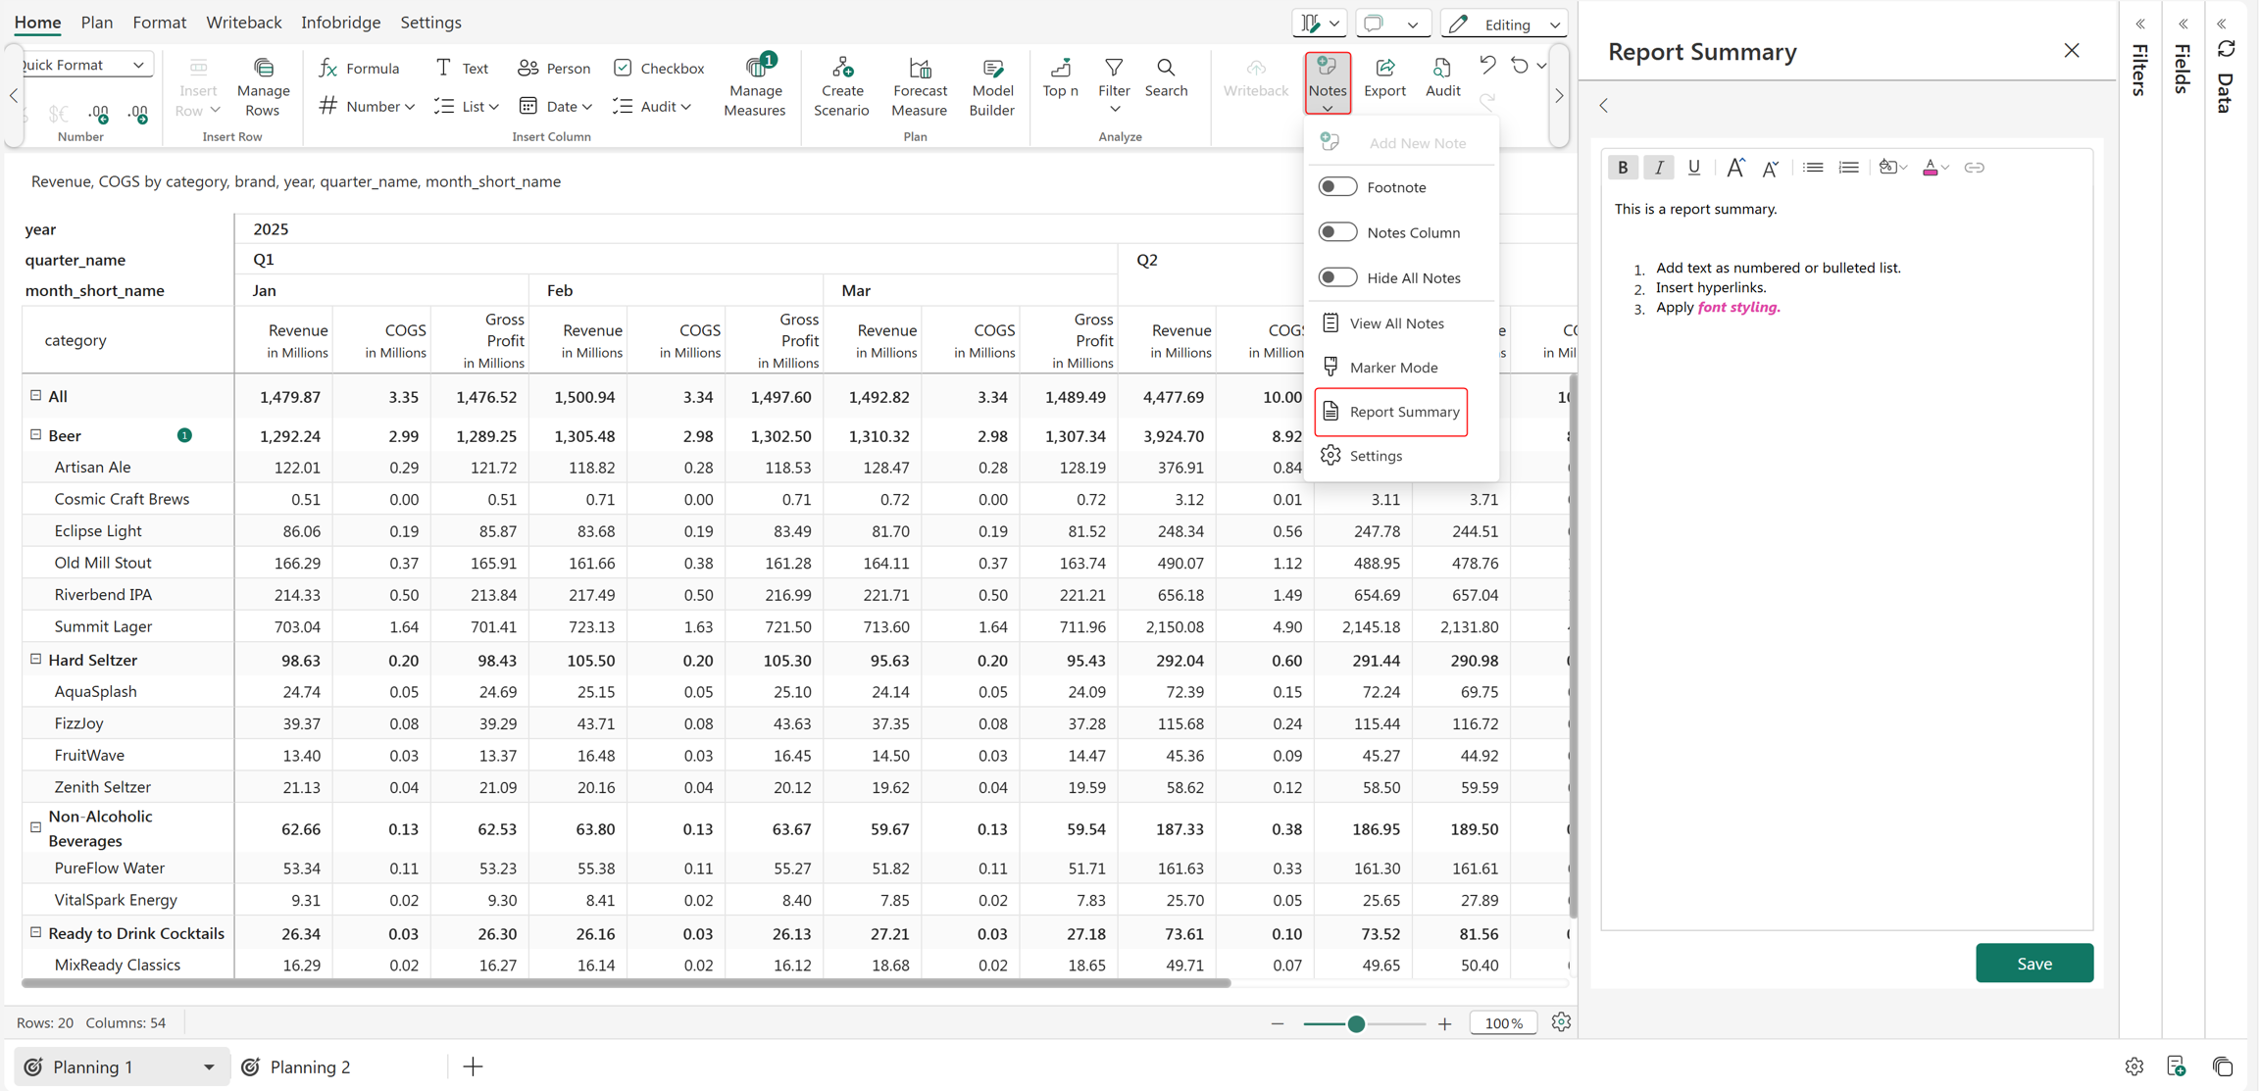Expand the Quick Format dropdown

[84, 65]
